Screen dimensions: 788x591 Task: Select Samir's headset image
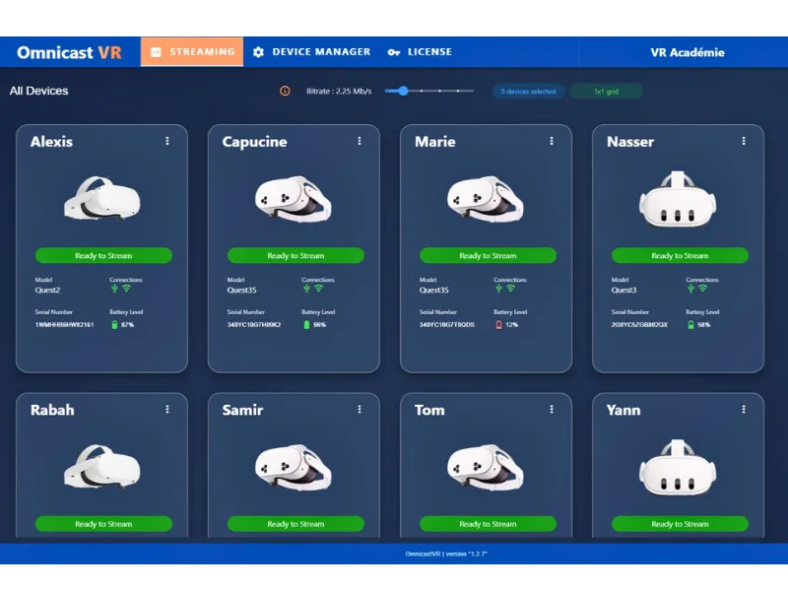tap(294, 467)
